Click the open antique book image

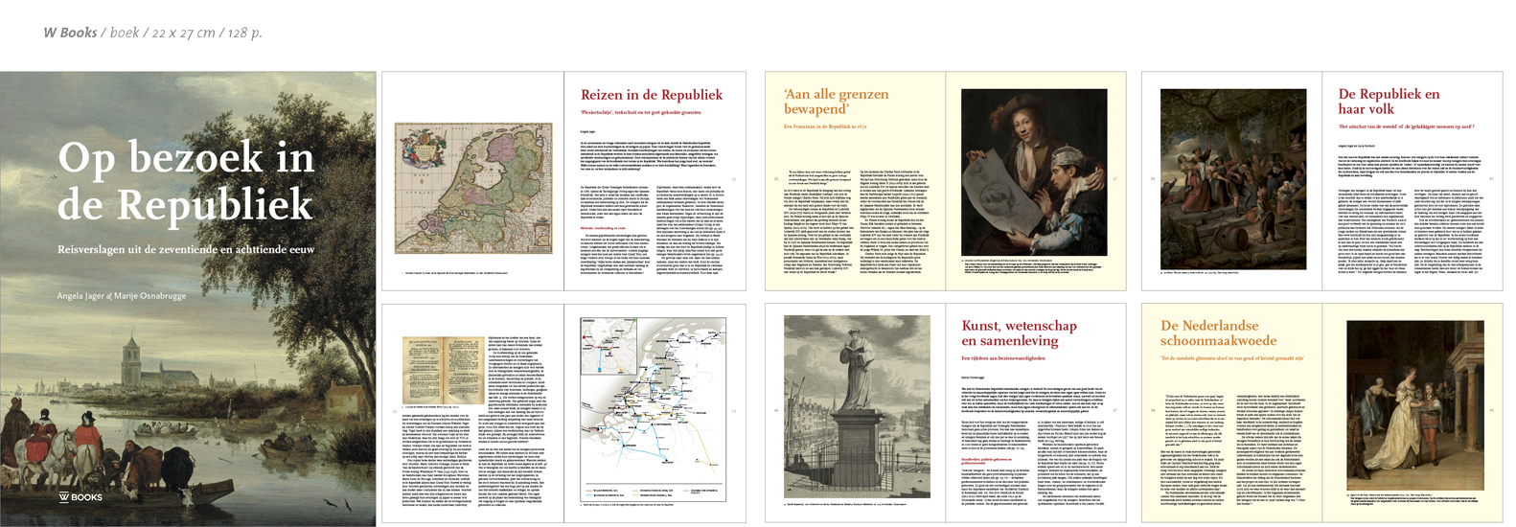(x=443, y=371)
